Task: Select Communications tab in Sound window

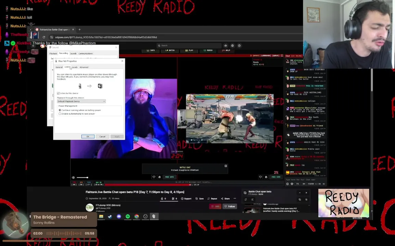Action: (86, 54)
